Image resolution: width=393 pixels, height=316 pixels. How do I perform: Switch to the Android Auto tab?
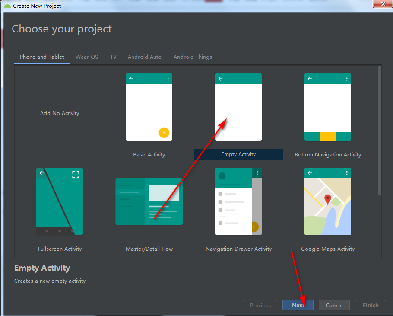point(144,57)
